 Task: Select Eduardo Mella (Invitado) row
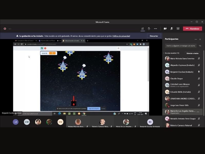[x=182, y=92]
